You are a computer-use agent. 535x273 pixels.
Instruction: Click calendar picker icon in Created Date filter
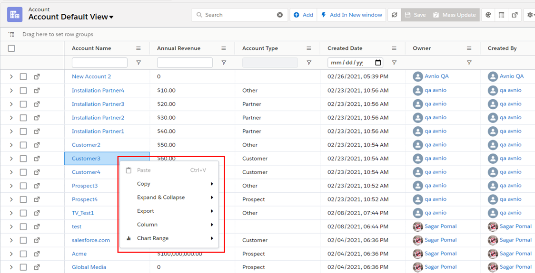coord(378,63)
